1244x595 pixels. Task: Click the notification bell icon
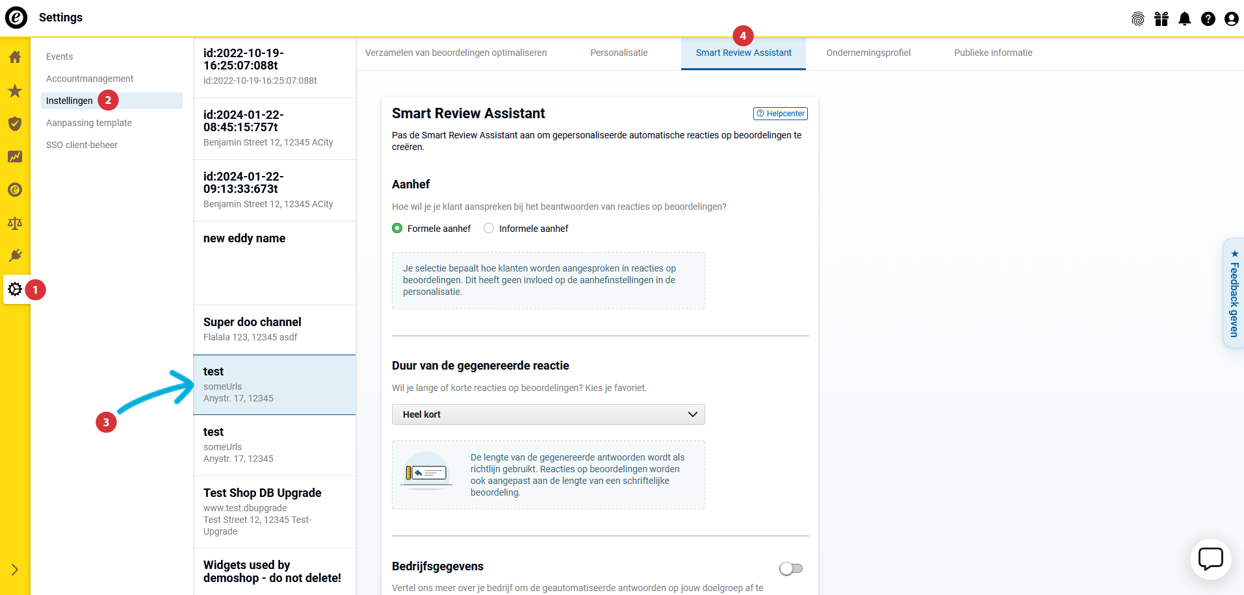[x=1185, y=19]
